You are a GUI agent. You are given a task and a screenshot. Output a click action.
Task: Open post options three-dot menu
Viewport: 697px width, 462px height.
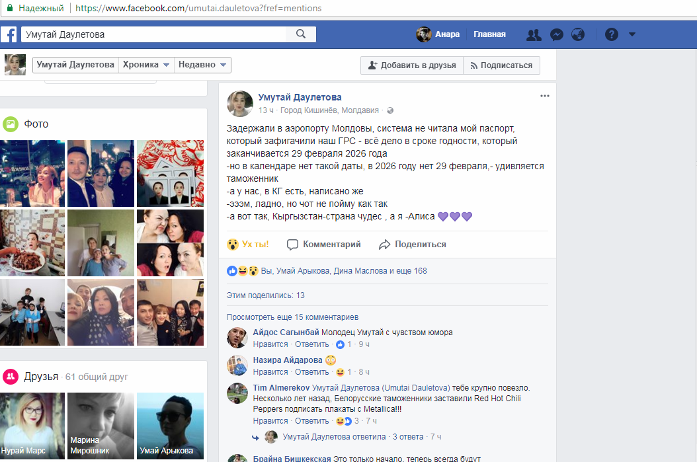544,96
